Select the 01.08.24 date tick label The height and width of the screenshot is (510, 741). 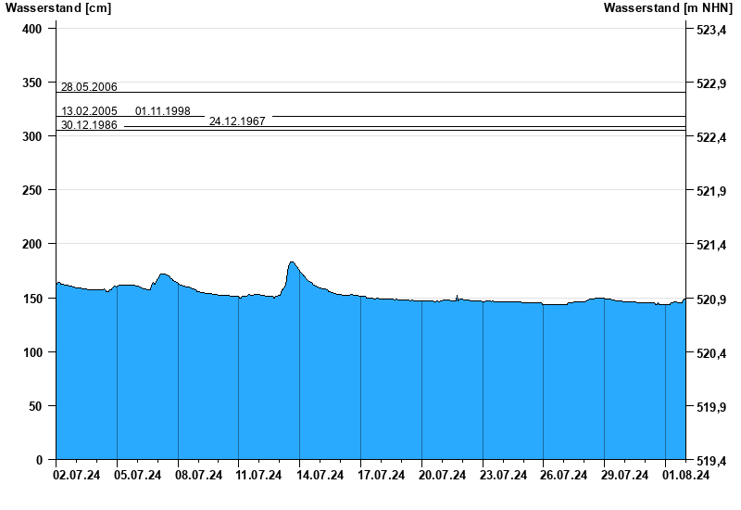(685, 475)
